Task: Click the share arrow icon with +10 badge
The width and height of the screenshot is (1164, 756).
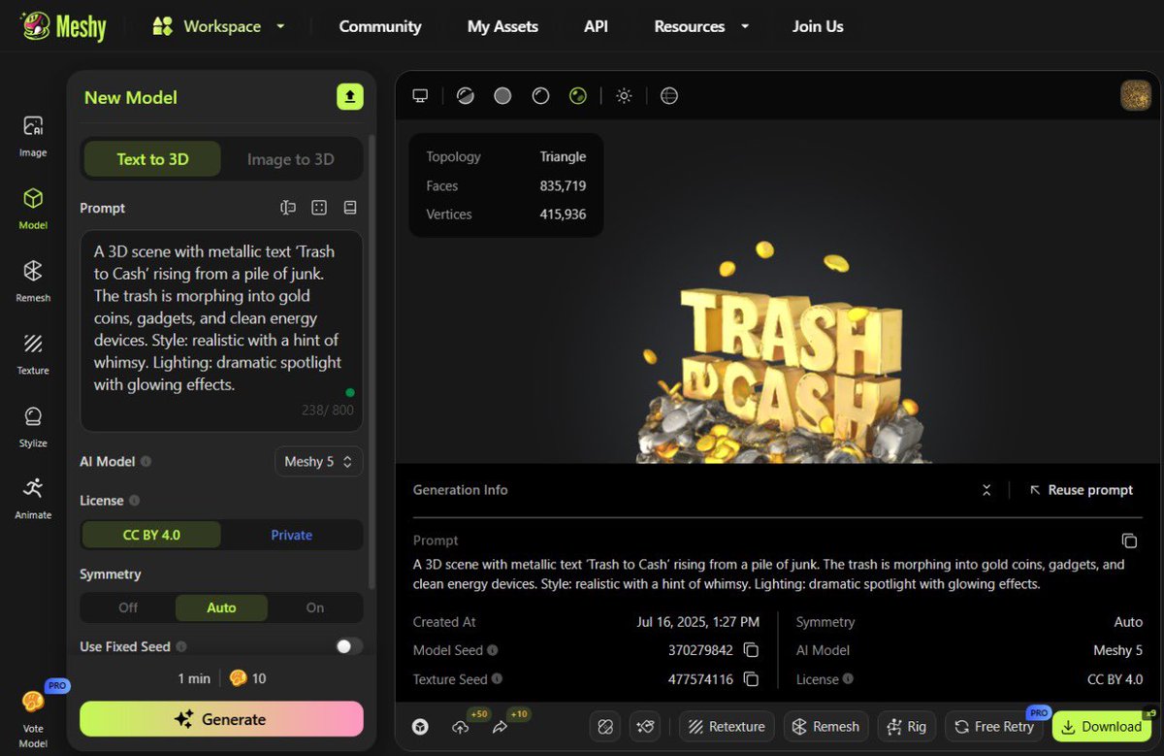Action: [x=501, y=726]
